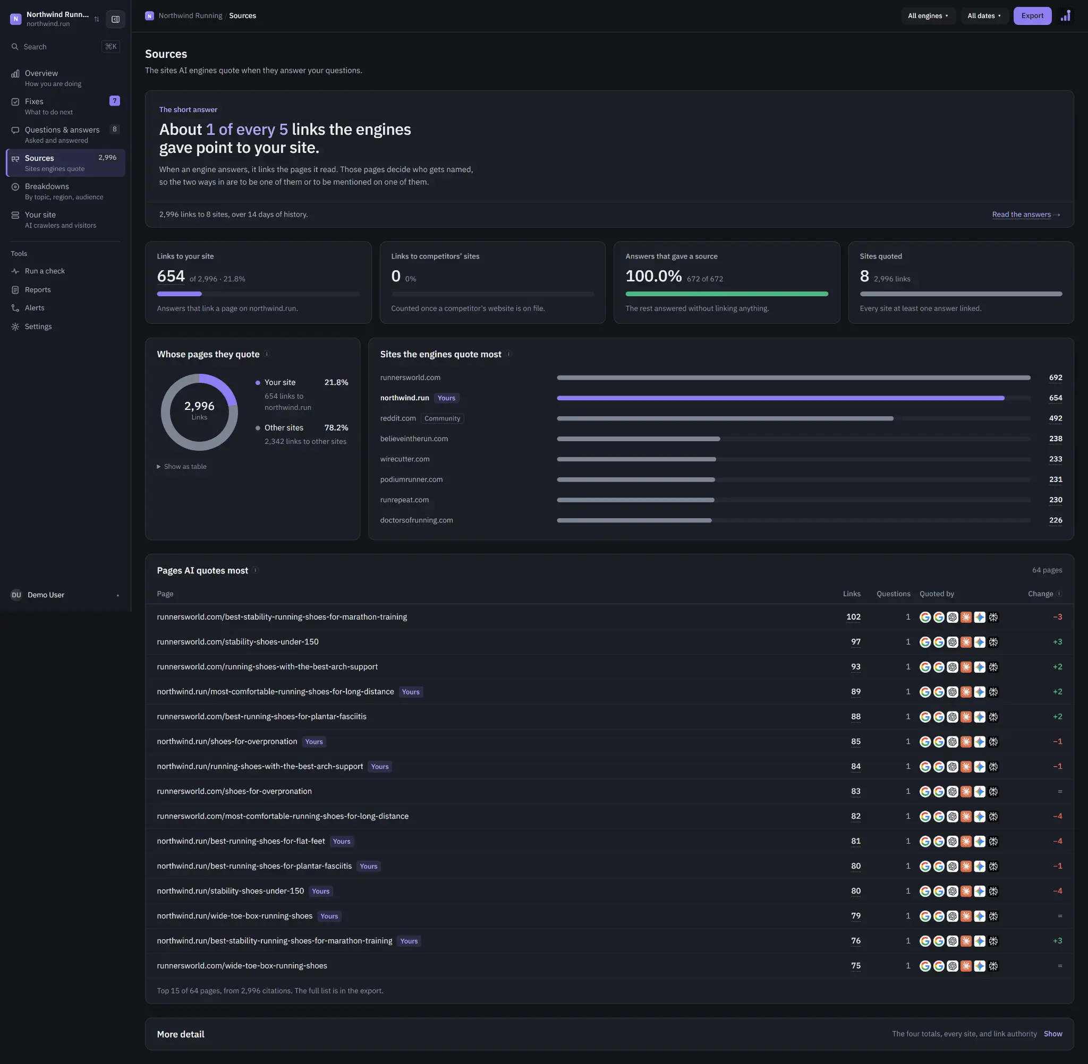Click the bar-chart icon beside Export

pos(1066,15)
